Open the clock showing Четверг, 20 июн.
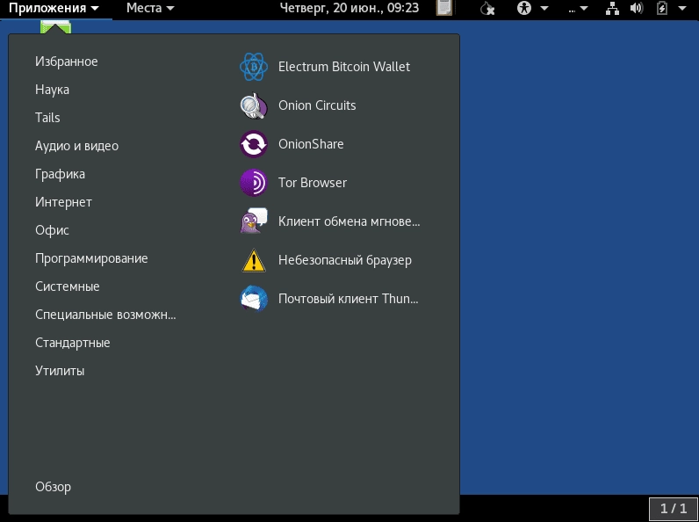 [349, 8]
